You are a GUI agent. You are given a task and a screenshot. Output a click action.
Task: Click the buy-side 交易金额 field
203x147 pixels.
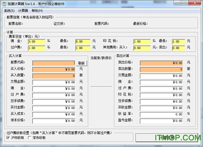pyautogui.click(x=54, y=82)
